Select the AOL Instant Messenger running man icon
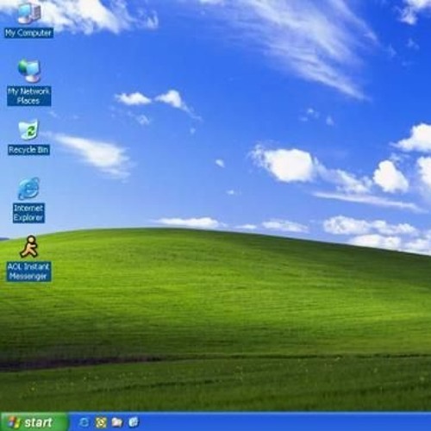 point(28,247)
